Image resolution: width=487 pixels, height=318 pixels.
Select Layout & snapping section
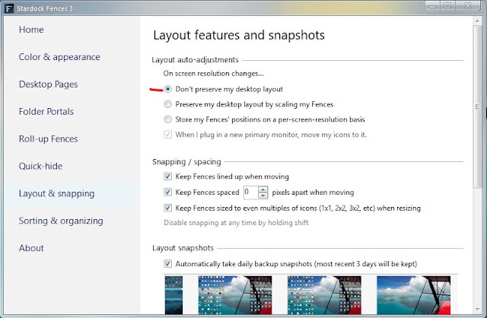coord(56,194)
